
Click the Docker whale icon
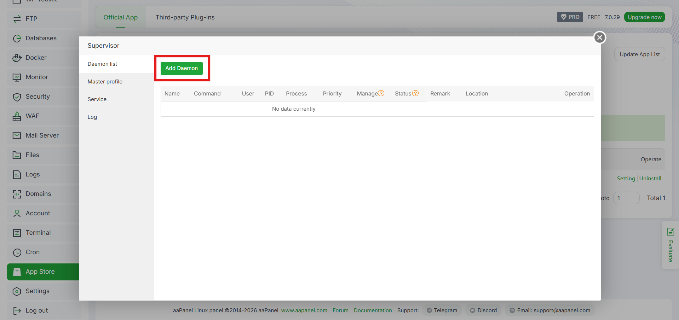click(17, 58)
